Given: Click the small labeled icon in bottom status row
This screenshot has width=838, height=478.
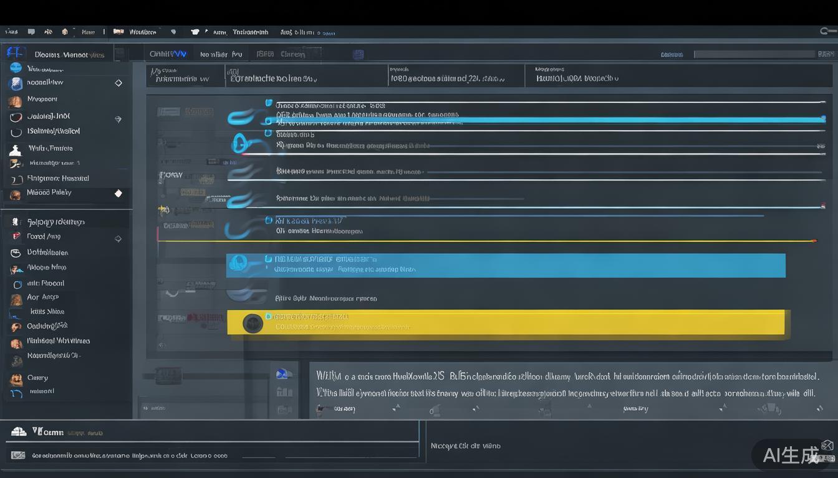Looking at the screenshot, I should (18, 456).
